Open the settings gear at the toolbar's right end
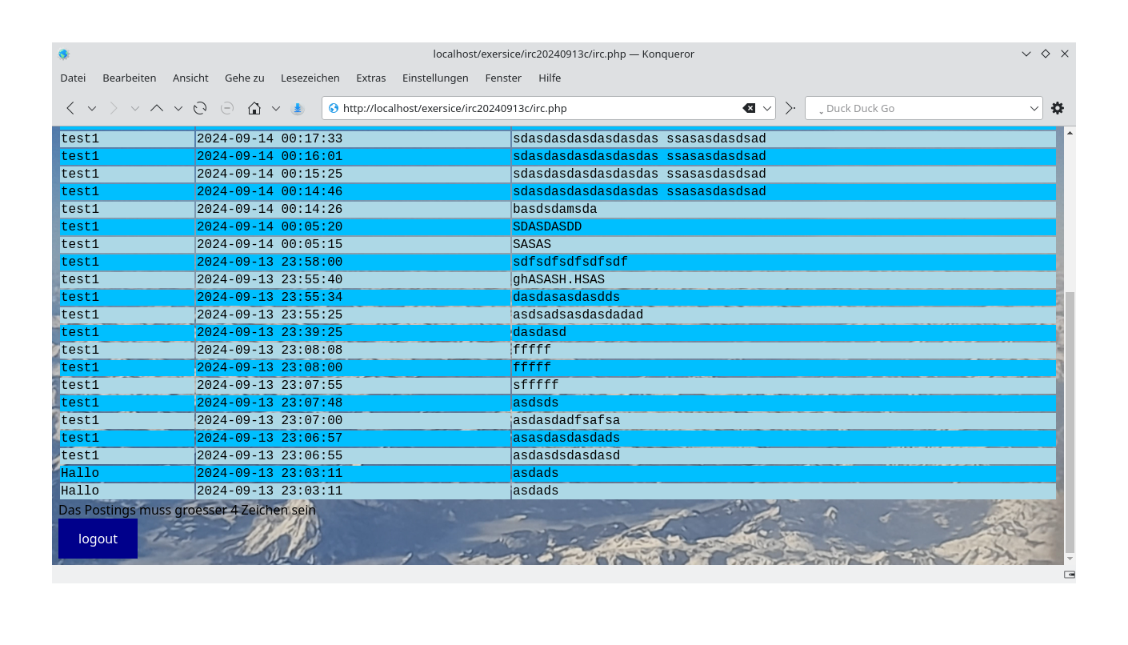Viewport: 1128px width, 645px height. coord(1058,108)
